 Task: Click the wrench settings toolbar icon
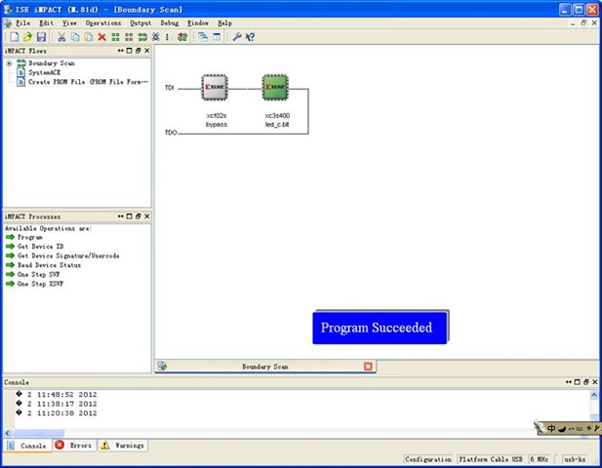point(236,36)
